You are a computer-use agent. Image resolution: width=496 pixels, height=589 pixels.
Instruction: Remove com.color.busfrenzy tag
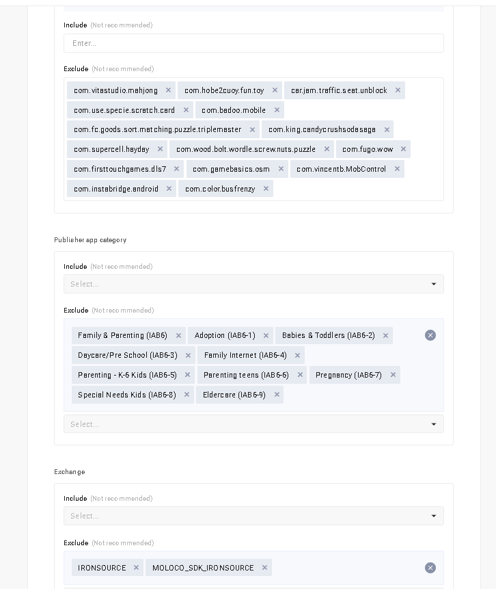[x=266, y=189]
